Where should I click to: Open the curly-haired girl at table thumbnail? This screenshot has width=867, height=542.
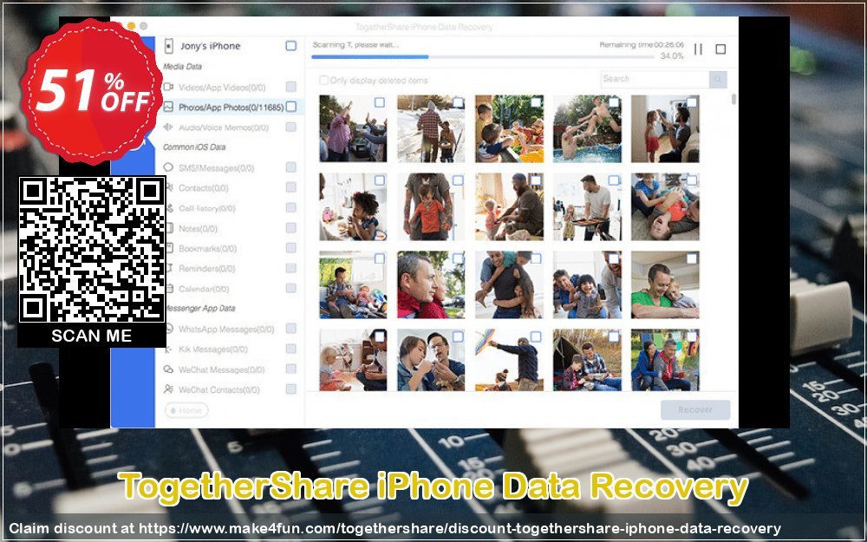coord(353,207)
